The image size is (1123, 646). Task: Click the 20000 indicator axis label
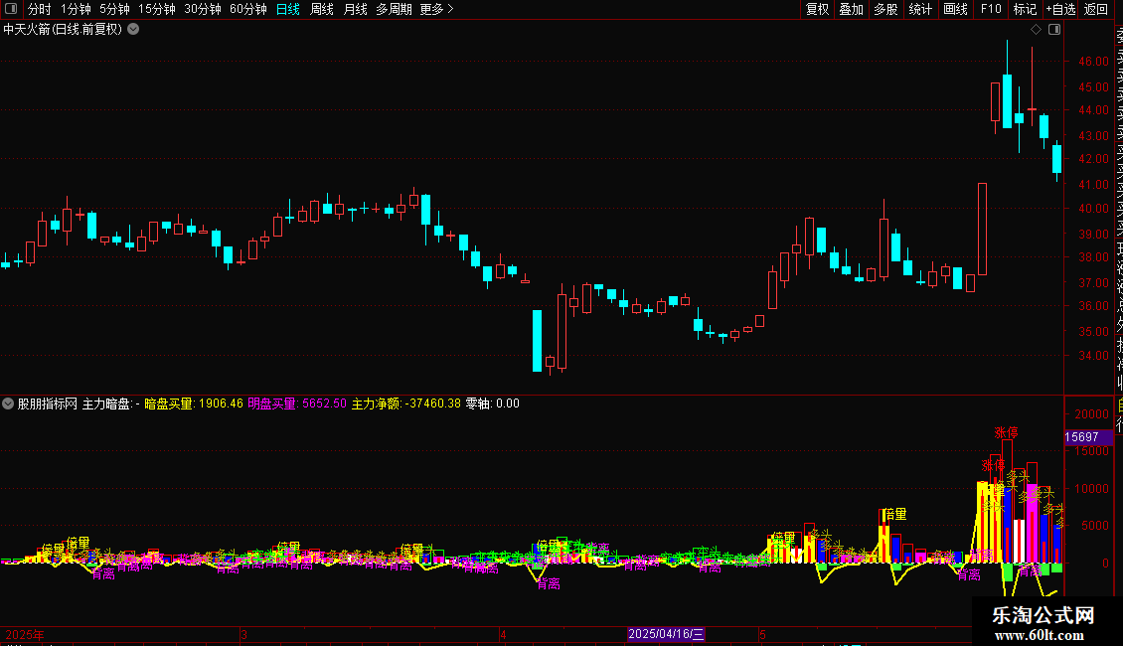click(1092, 414)
